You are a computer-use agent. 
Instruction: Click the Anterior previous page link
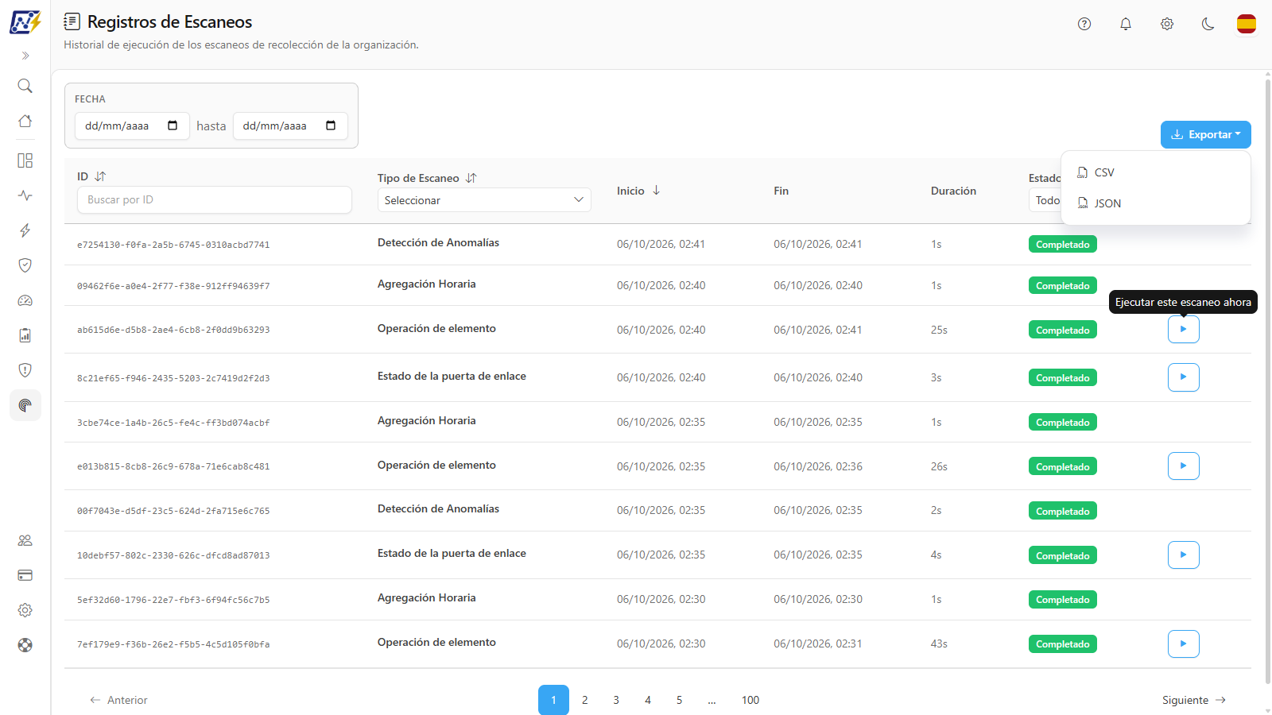(x=118, y=700)
